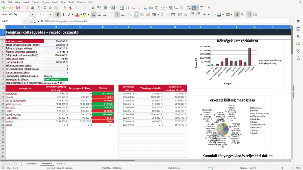Open the Save button dropdown arrow

[21, 8]
